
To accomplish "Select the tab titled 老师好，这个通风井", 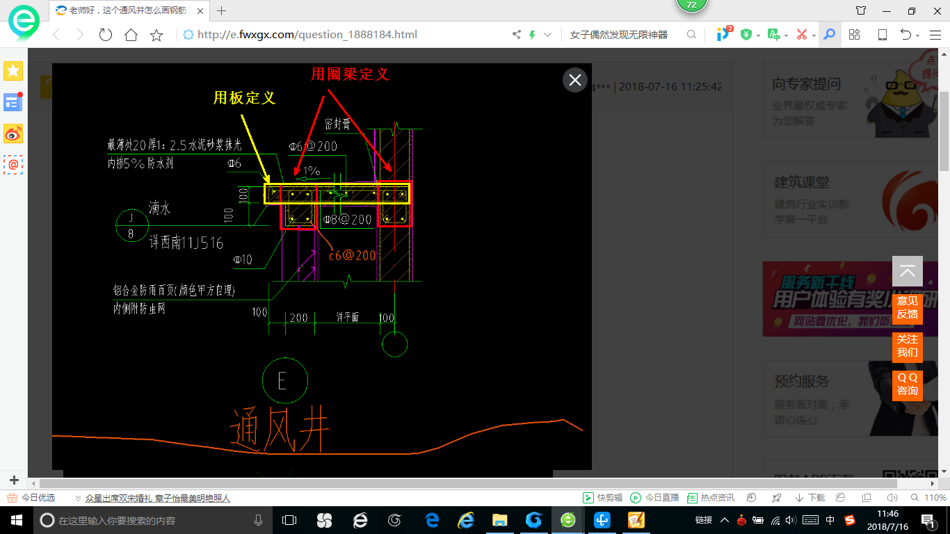I will [128, 10].
